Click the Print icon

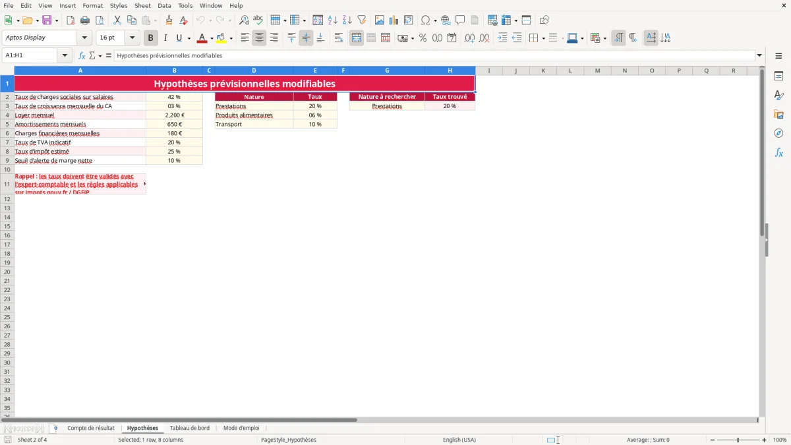(x=85, y=20)
